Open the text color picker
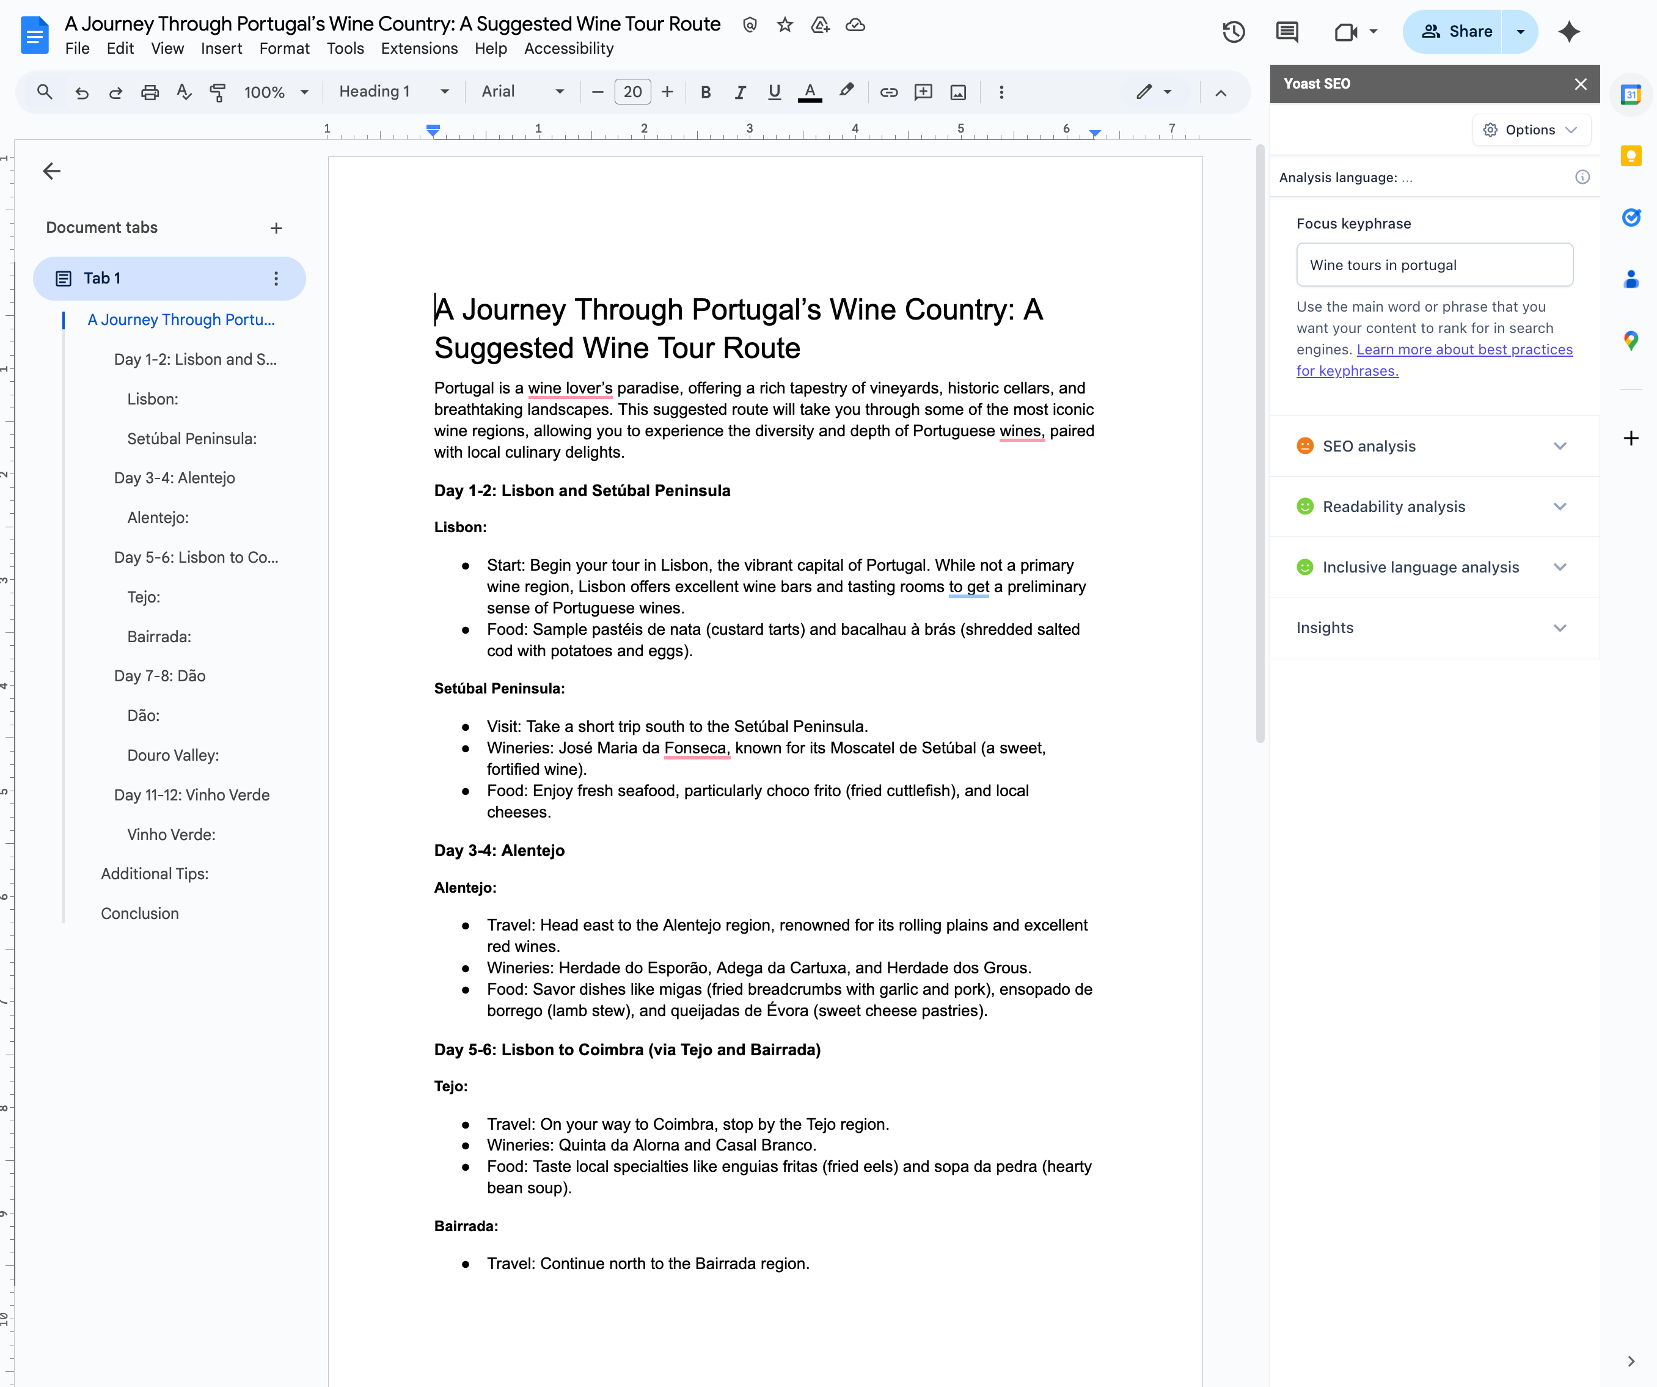1657x1387 pixels. coord(810,92)
